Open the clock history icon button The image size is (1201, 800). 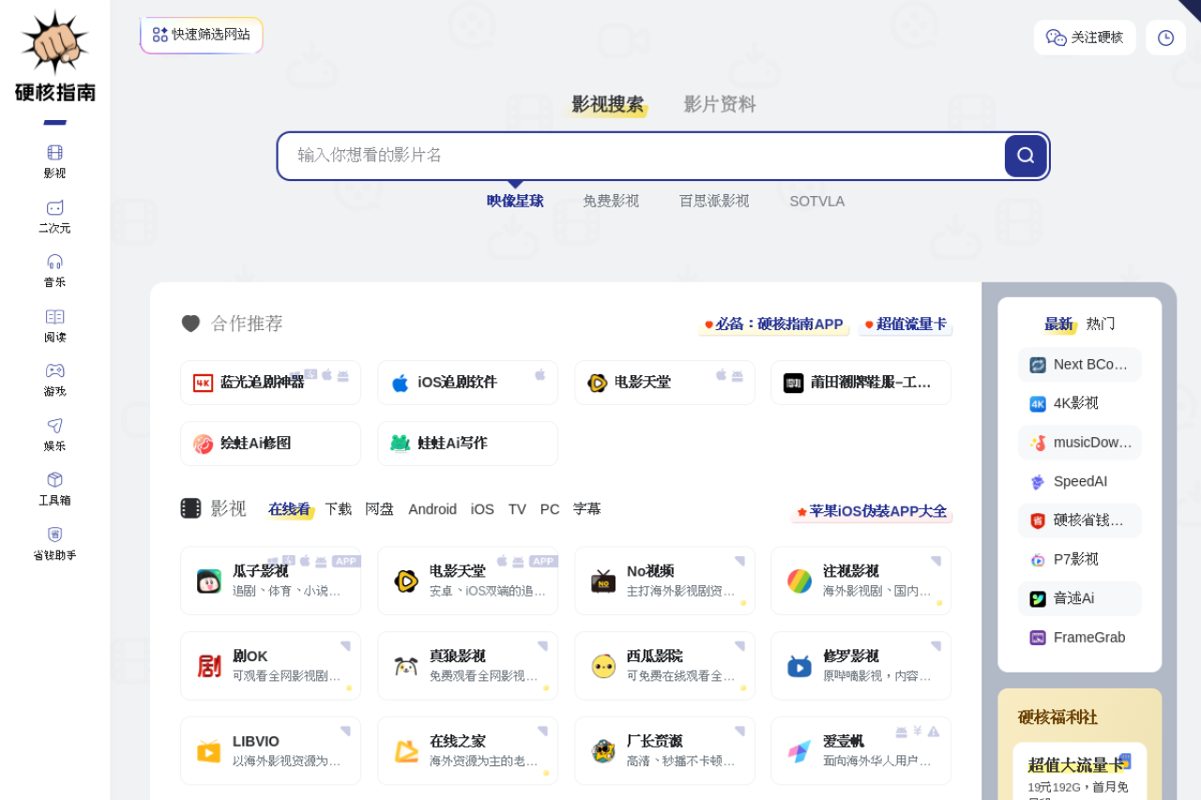coord(1165,38)
